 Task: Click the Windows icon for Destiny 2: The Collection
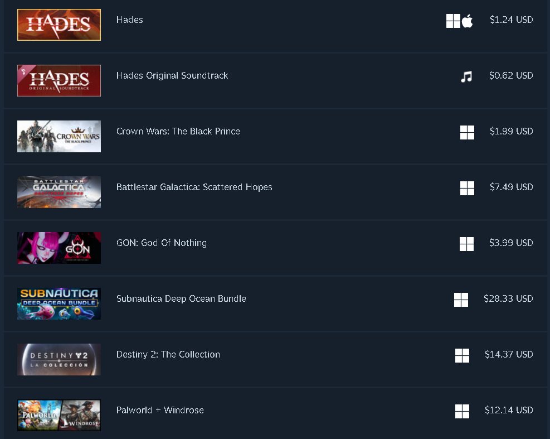tap(462, 356)
